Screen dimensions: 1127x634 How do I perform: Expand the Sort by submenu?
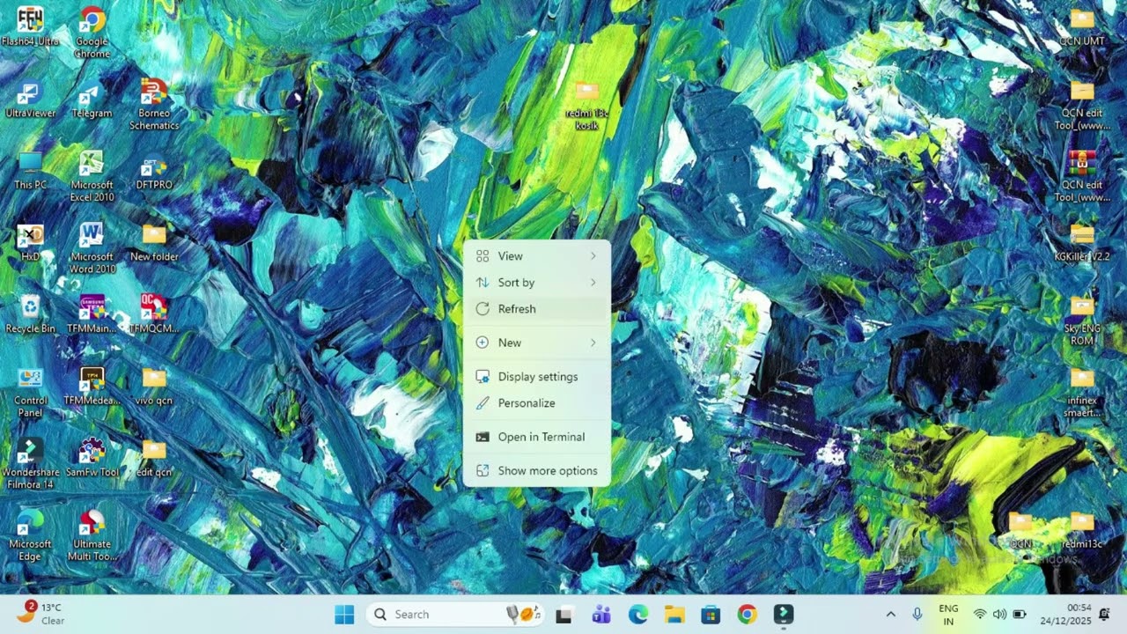tap(536, 283)
